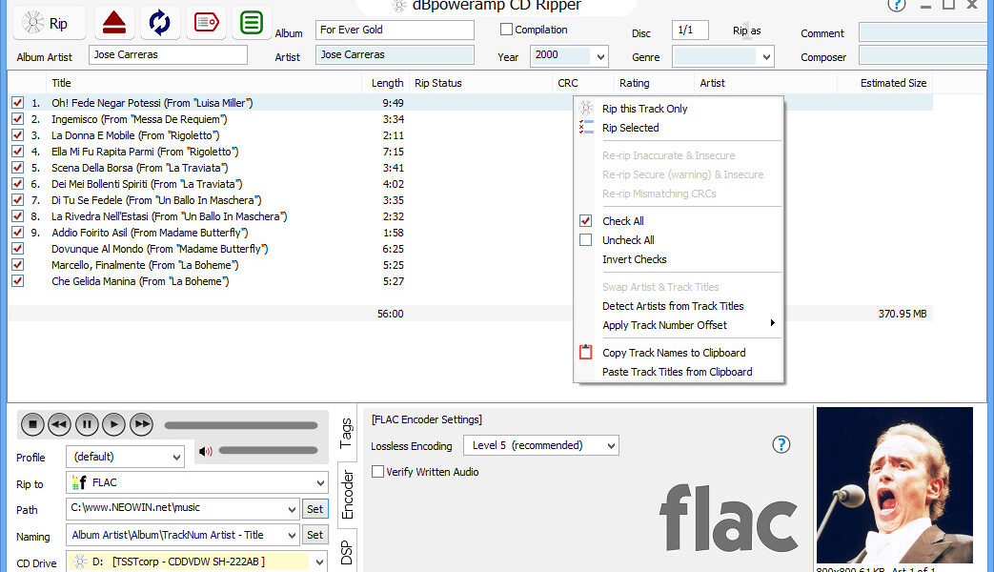Skip to previous track rewind button

click(x=60, y=424)
